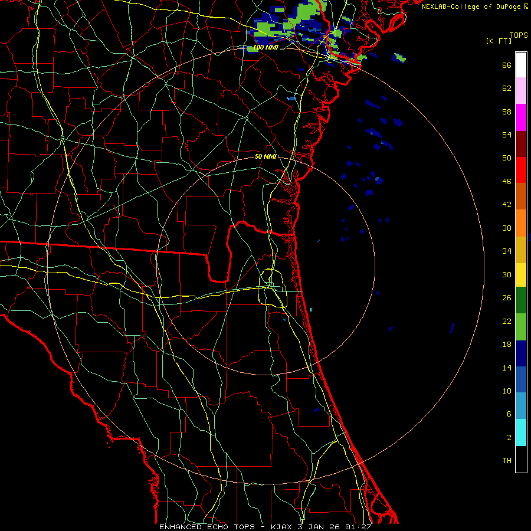The height and width of the screenshot is (531, 531).
Task: Click the legend value '46'
Action: click(507, 182)
